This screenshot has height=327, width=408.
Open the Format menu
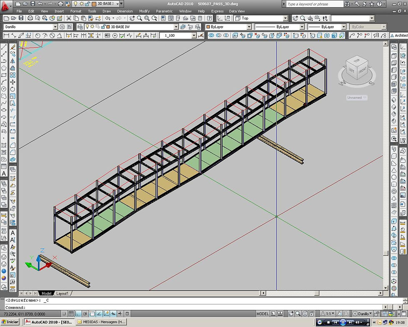pos(76,11)
